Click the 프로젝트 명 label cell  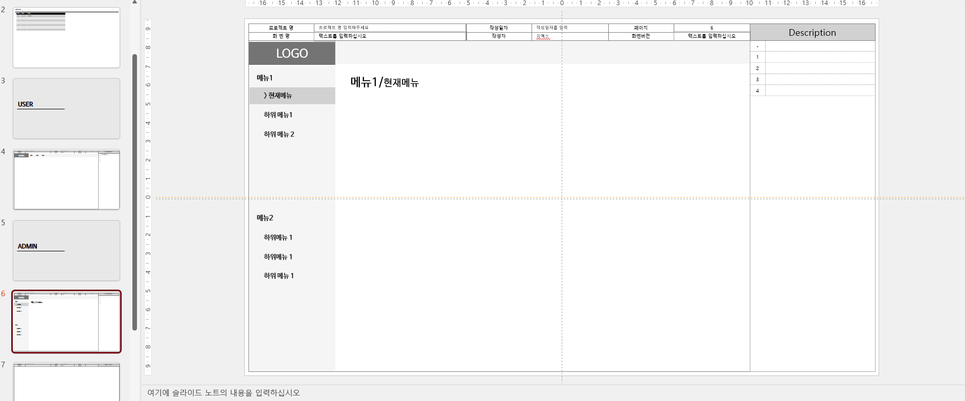point(281,28)
